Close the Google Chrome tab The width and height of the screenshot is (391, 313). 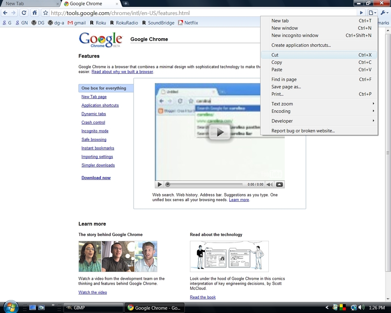coord(117,4)
